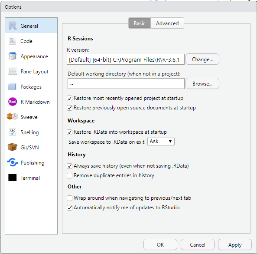The width and height of the screenshot is (257, 254).
Task: Click the Spelling ABC checkmark icon
Action: point(13,132)
